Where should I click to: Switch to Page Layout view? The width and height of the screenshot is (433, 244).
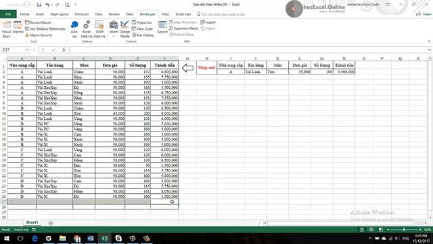pyautogui.click(x=371, y=230)
